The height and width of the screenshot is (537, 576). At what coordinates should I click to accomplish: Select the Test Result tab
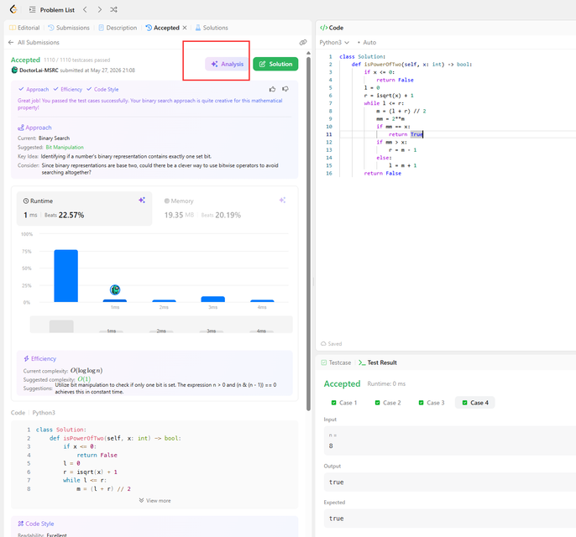click(x=378, y=362)
